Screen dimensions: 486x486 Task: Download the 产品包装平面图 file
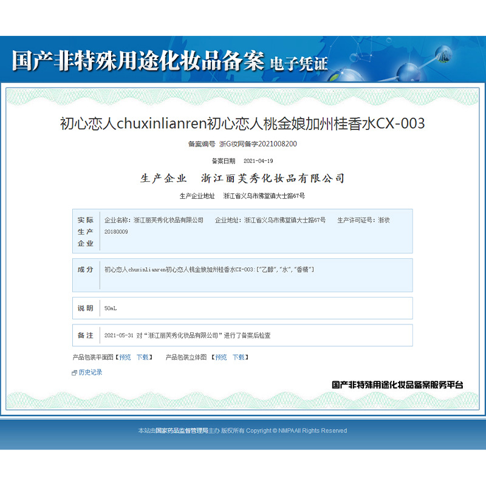coord(142,357)
